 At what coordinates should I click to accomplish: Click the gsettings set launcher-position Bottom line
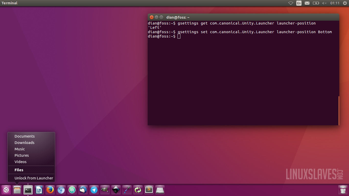click(x=240, y=32)
